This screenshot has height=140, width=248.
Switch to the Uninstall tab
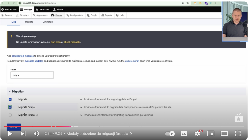click(x=48, y=22)
